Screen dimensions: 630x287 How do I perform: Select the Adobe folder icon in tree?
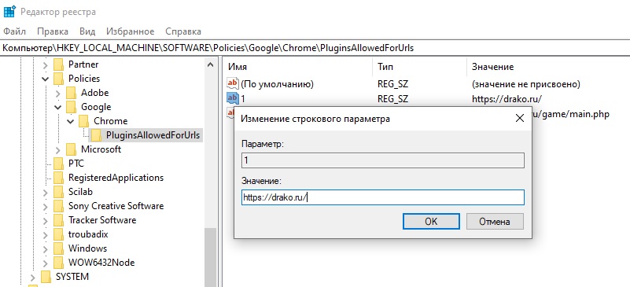(x=71, y=93)
